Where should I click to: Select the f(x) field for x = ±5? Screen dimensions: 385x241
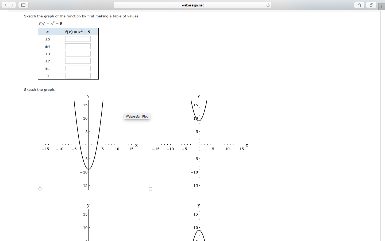click(x=78, y=39)
